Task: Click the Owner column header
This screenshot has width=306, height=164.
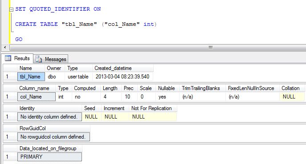Action: coord(55,68)
